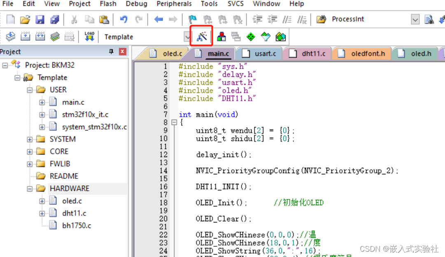Click the Redo icon

[139, 19]
